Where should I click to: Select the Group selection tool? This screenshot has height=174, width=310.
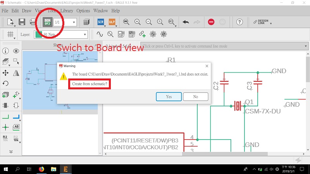coord(16,61)
